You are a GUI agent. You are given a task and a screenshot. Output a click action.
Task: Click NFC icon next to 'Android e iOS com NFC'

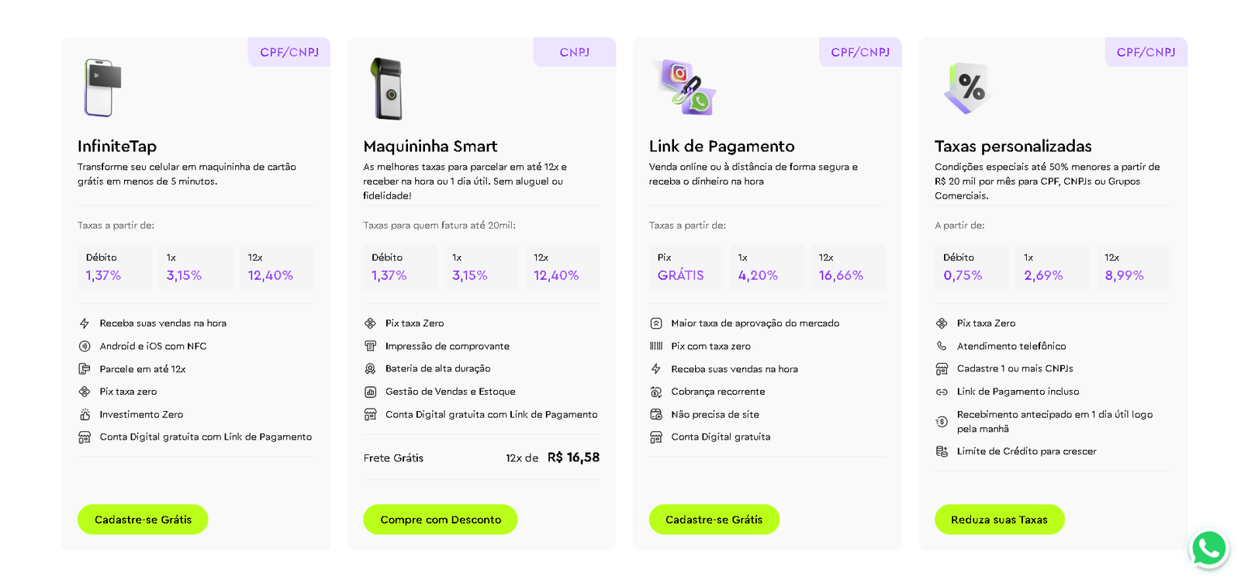tap(85, 346)
